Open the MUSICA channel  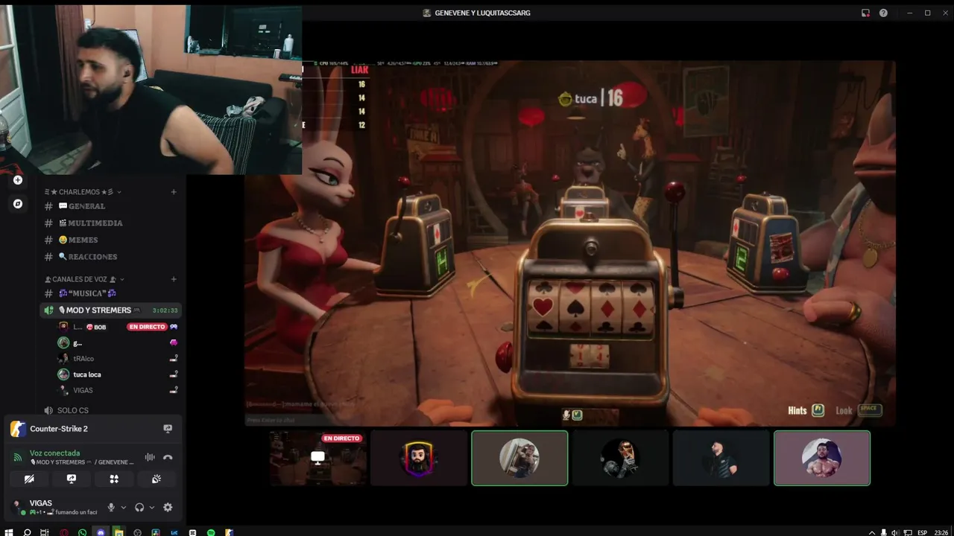(112, 293)
